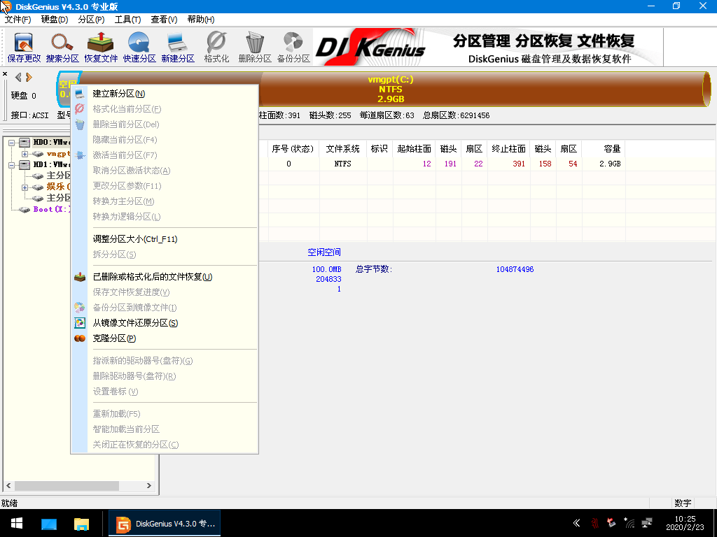Viewport: 717px width, 537px height.
Task: Click the 文件系统 column header
Action: click(x=343, y=149)
